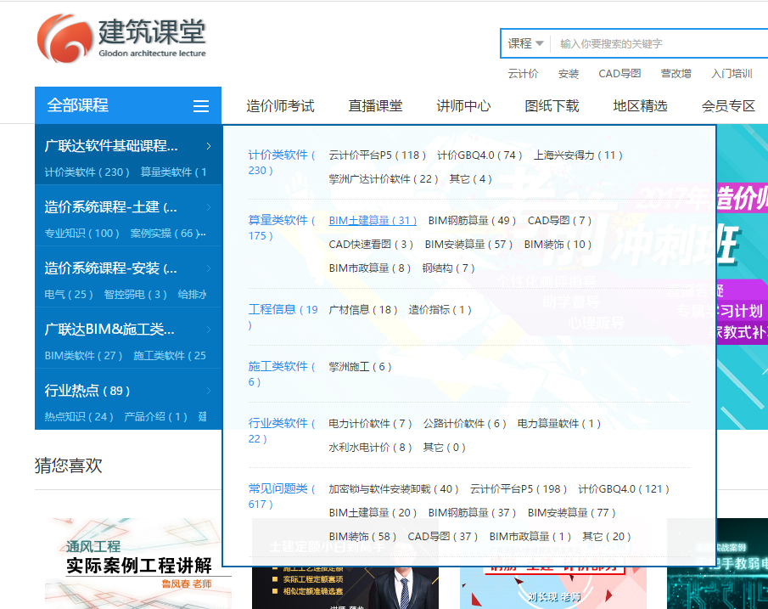The width and height of the screenshot is (768, 609).
Task: Select 专业知识 (100) in sidebar
Action: [81, 234]
